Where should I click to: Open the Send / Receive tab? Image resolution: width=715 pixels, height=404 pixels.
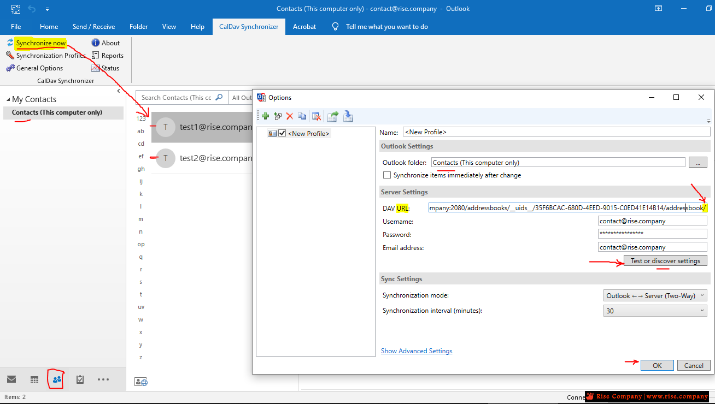93,26
